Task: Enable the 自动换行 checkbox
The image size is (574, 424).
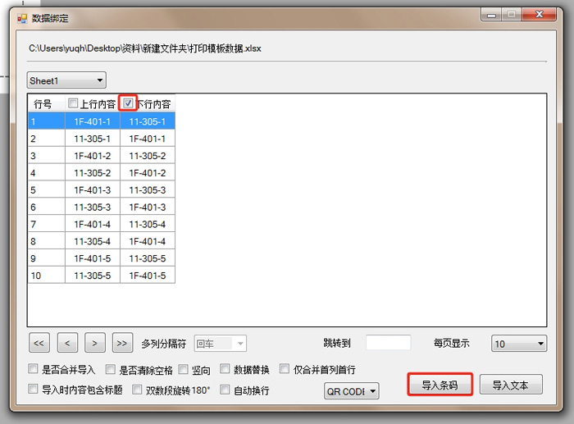Action: click(x=225, y=390)
